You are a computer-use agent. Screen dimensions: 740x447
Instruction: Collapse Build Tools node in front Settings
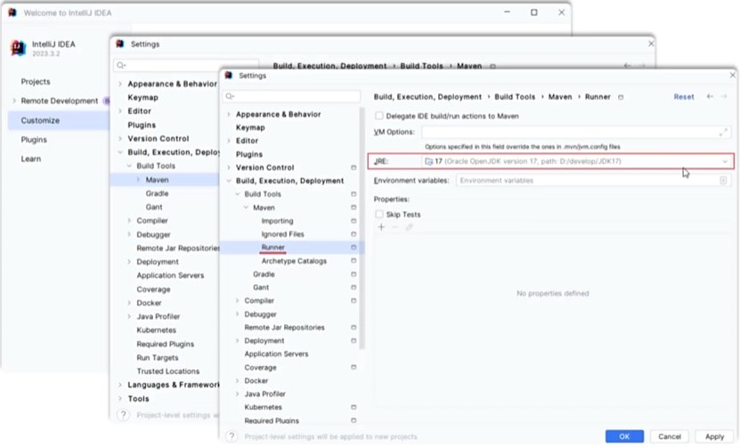[238, 194]
